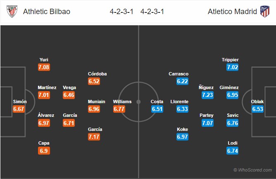Click Ñíguez's 7.23 rating badge
The width and height of the screenshot is (276, 179).
(x=208, y=95)
